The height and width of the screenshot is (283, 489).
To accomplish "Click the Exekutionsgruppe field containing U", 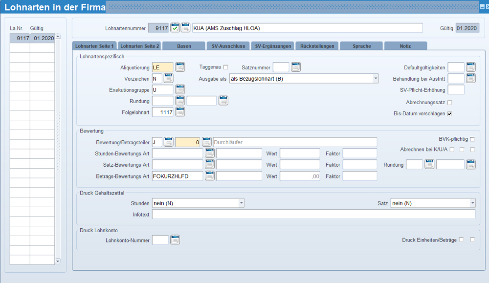I will [162, 90].
